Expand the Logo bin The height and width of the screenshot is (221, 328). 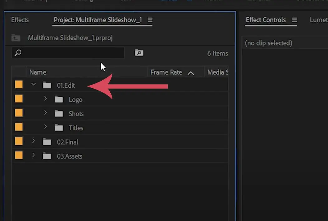pos(46,98)
